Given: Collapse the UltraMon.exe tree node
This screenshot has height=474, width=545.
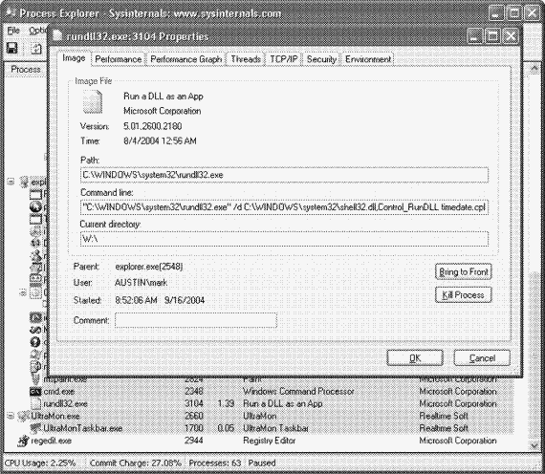Looking at the screenshot, I should (x=11, y=416).
